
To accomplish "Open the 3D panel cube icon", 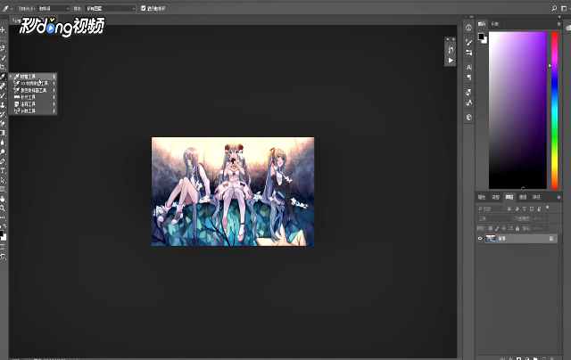I will [468, 117].
